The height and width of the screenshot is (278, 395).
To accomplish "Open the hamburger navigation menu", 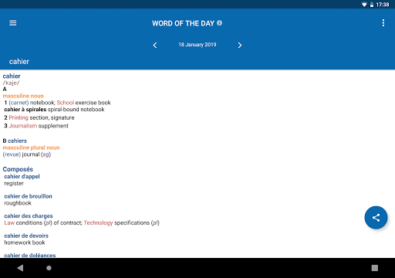I will pos(13,23).
